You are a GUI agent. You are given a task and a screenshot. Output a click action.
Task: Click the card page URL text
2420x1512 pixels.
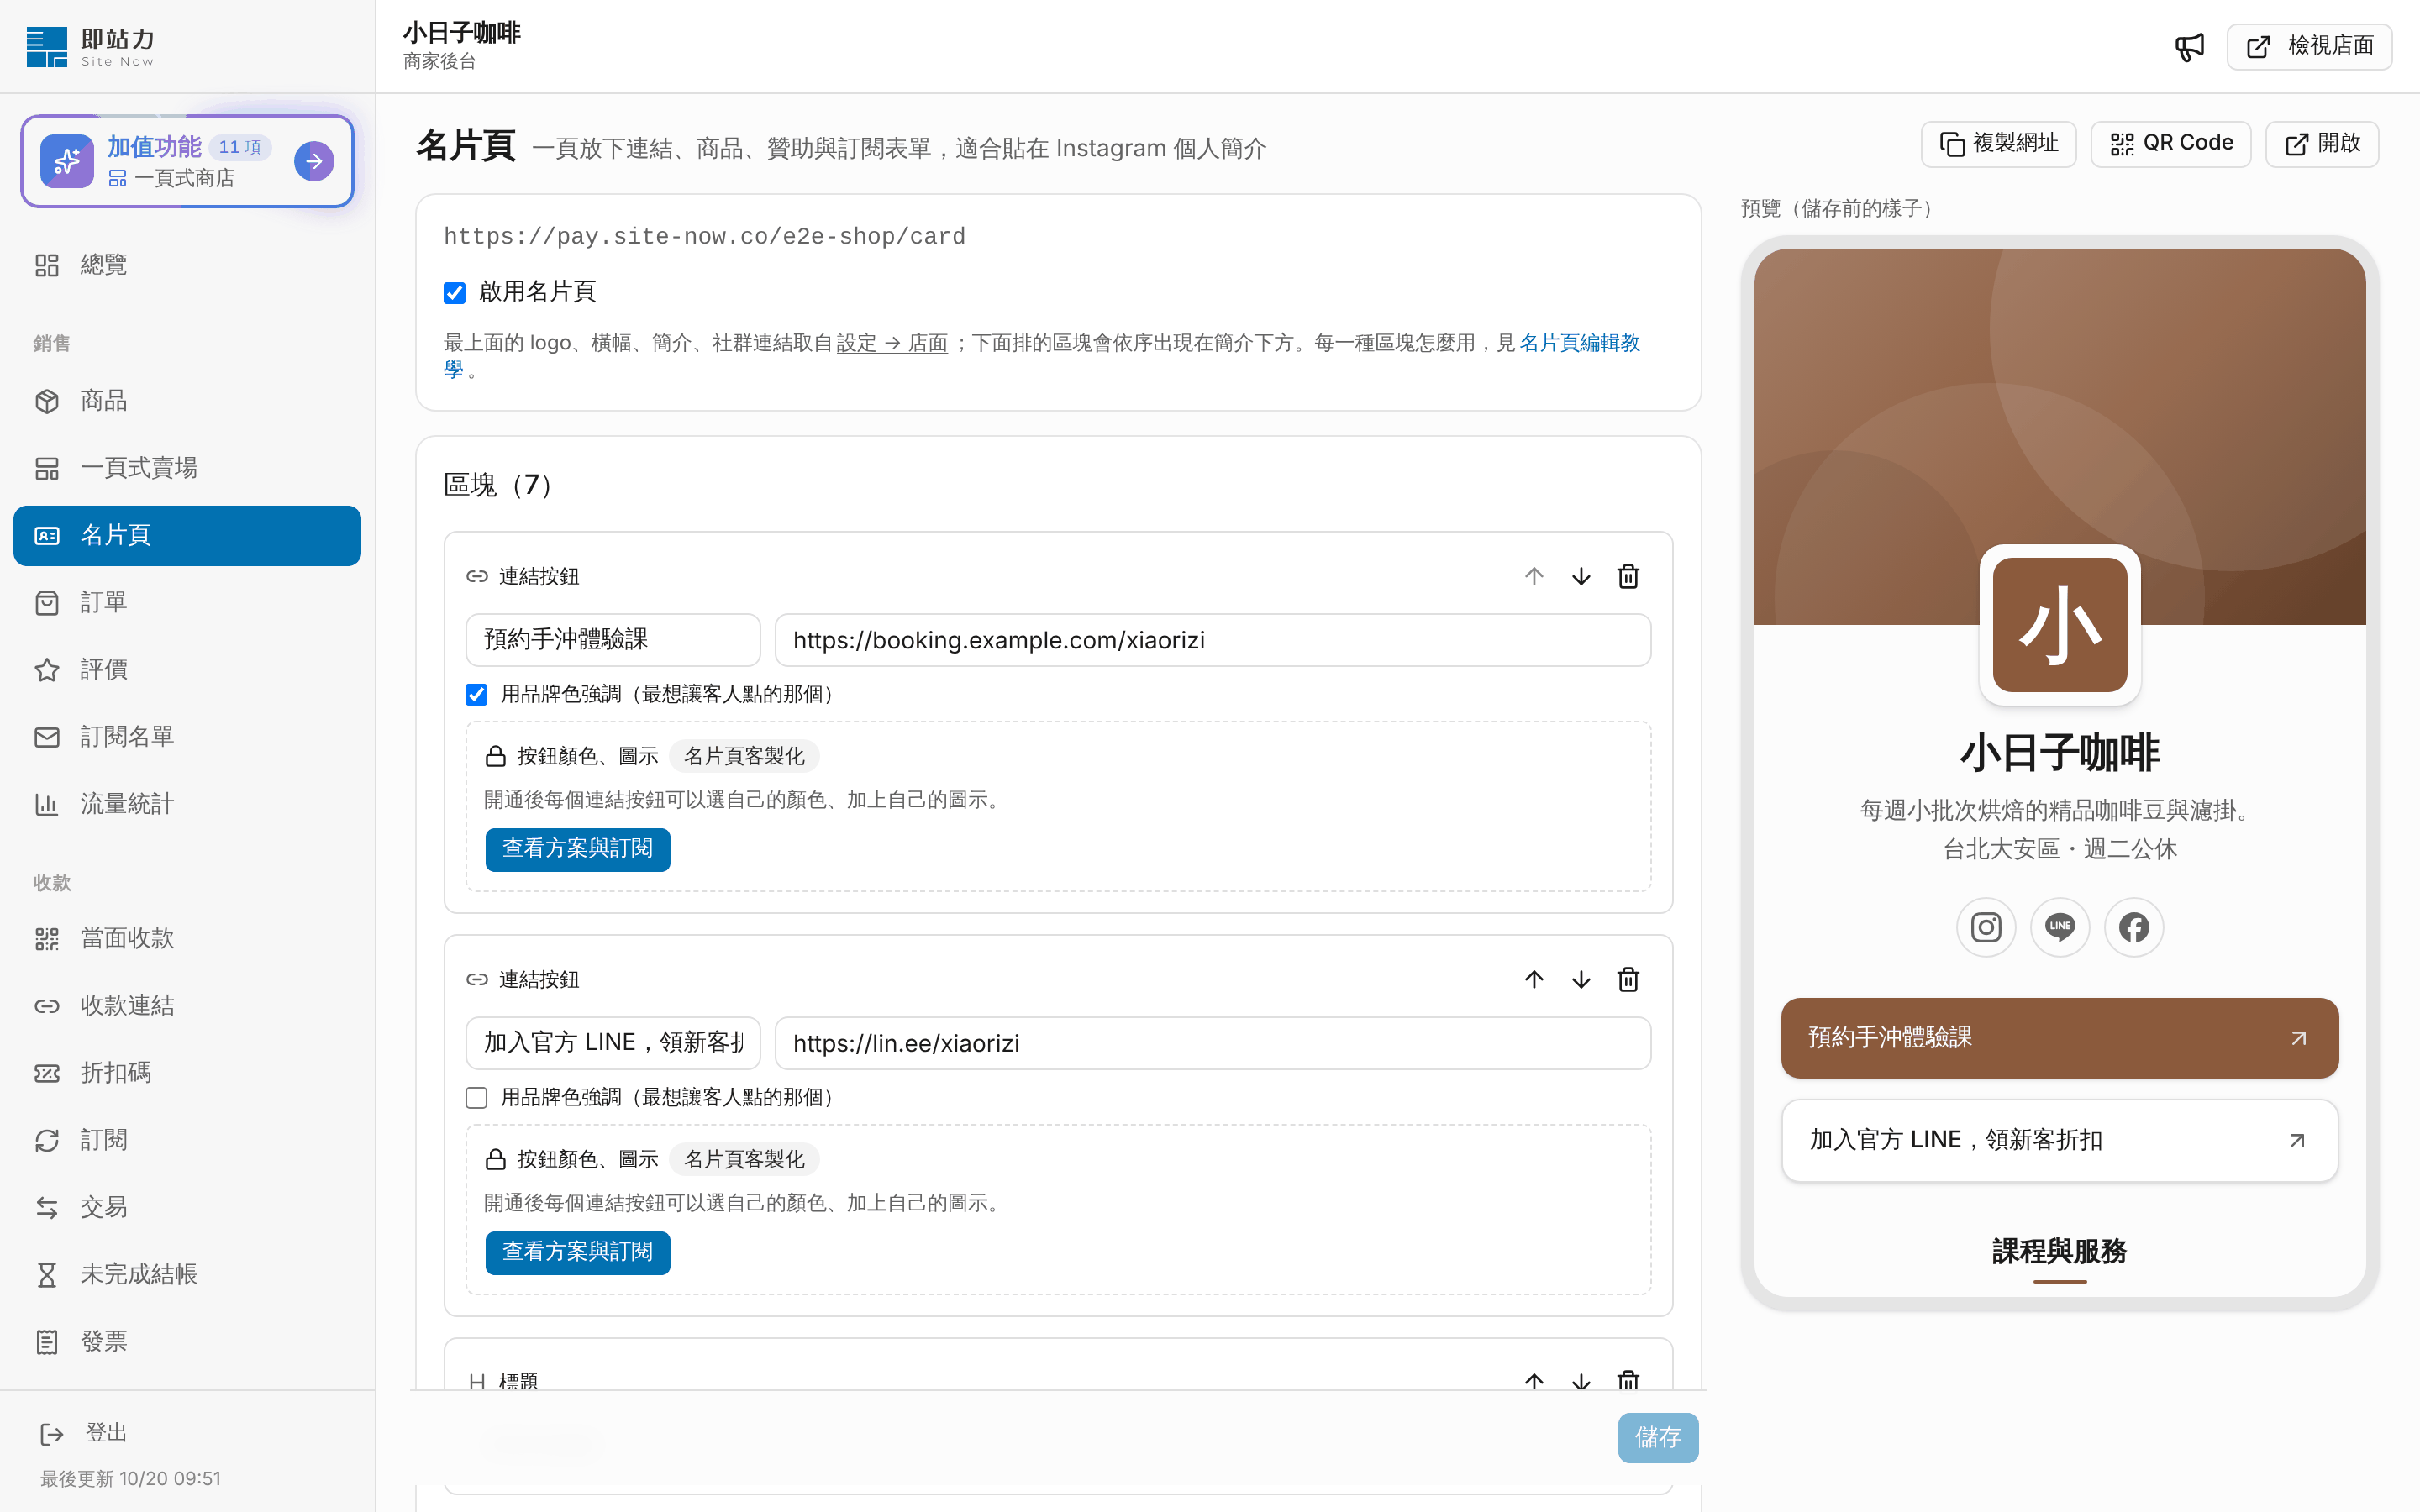coord(704,237)
